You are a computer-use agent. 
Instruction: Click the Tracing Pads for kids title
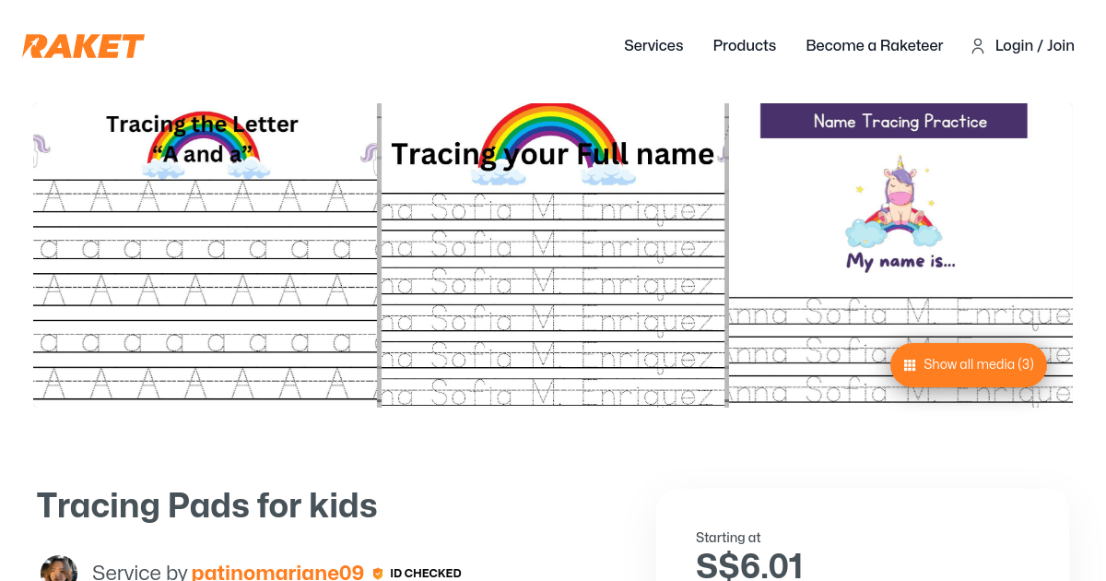(206, 505)
